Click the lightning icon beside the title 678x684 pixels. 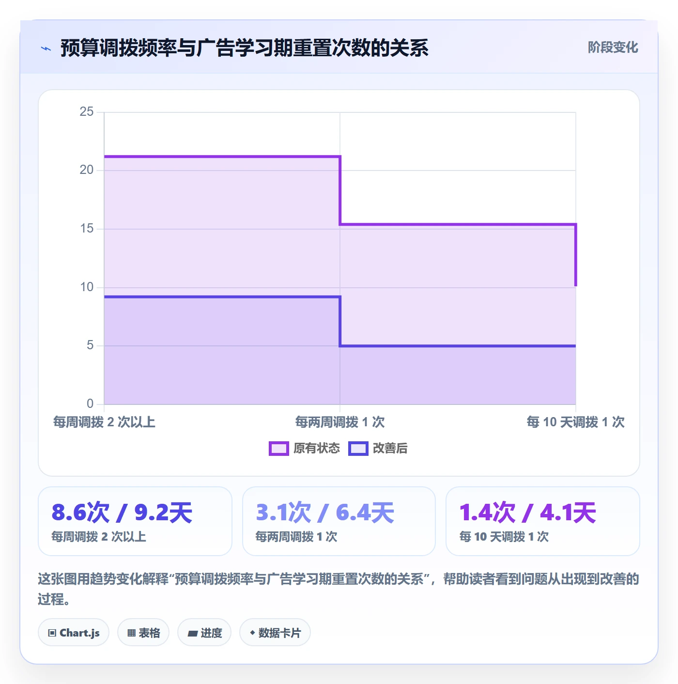coord(46,48)
